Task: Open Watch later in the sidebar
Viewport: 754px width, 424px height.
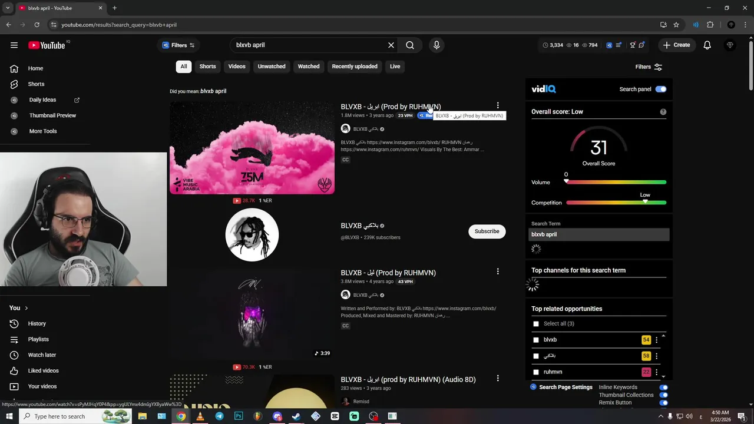Action: pyautogui.click(x=42, y=355)
